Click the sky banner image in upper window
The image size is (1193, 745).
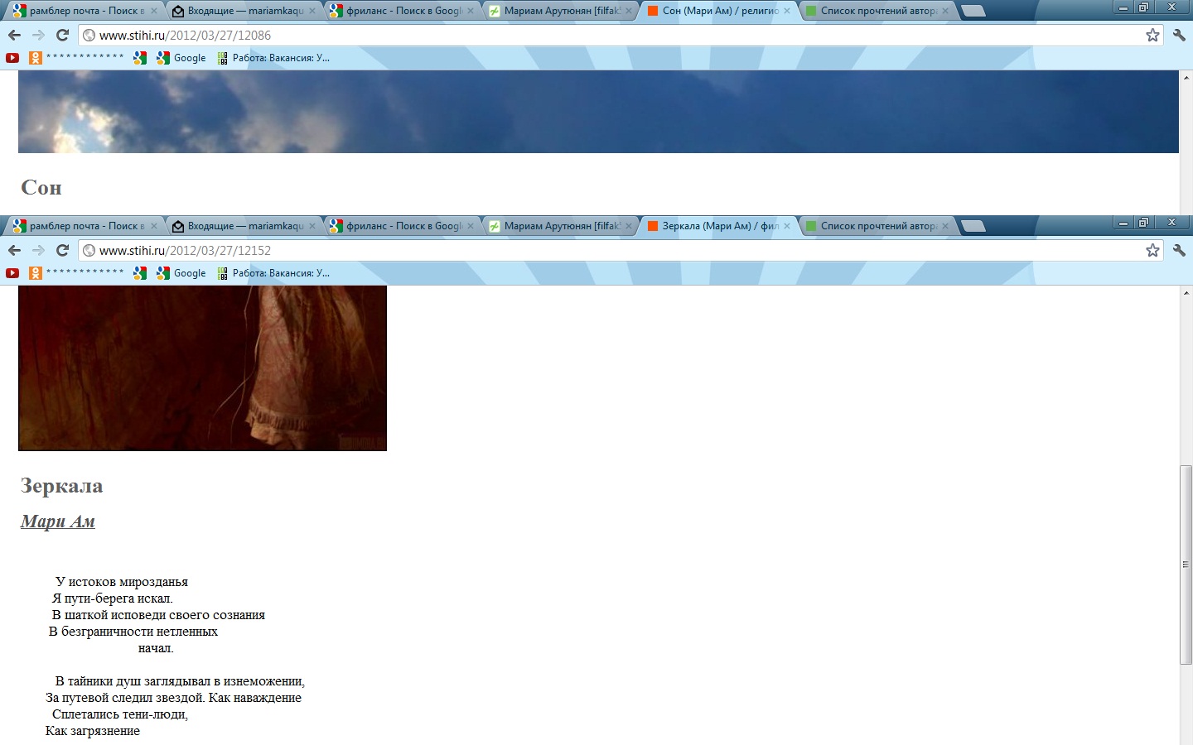598,112
